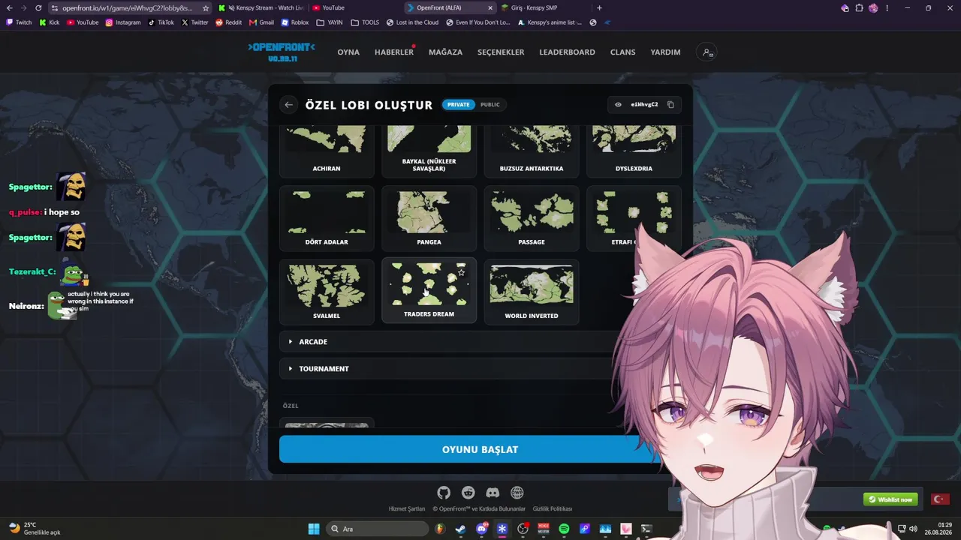Viewport: 961px width, 540px height.
Task: Go to Mağaza store
Action: [445, 52]
